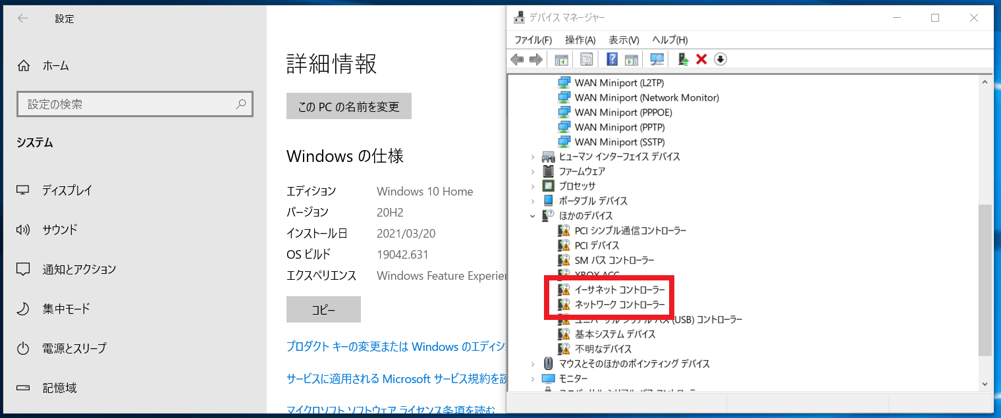Select the SM バス コントローラー entry
1001x418 pixels.
pyautogui.click(x=614, y=260)
